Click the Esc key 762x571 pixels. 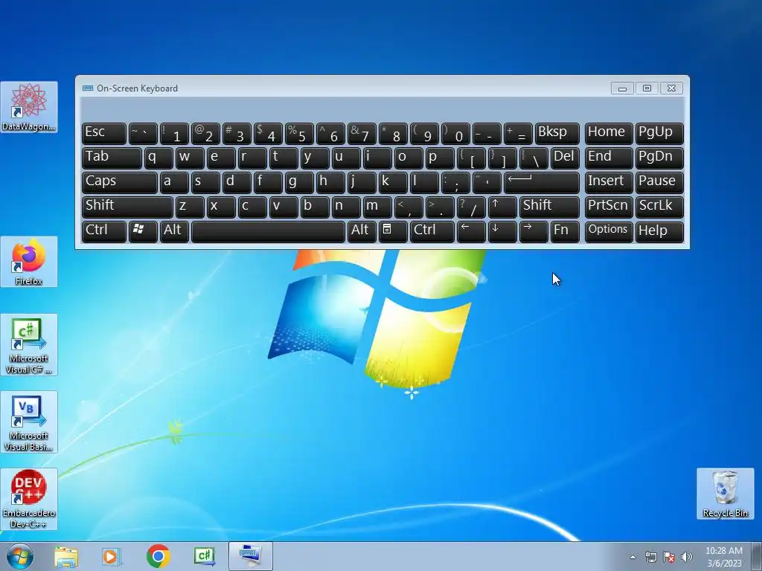tap(104, 134)
